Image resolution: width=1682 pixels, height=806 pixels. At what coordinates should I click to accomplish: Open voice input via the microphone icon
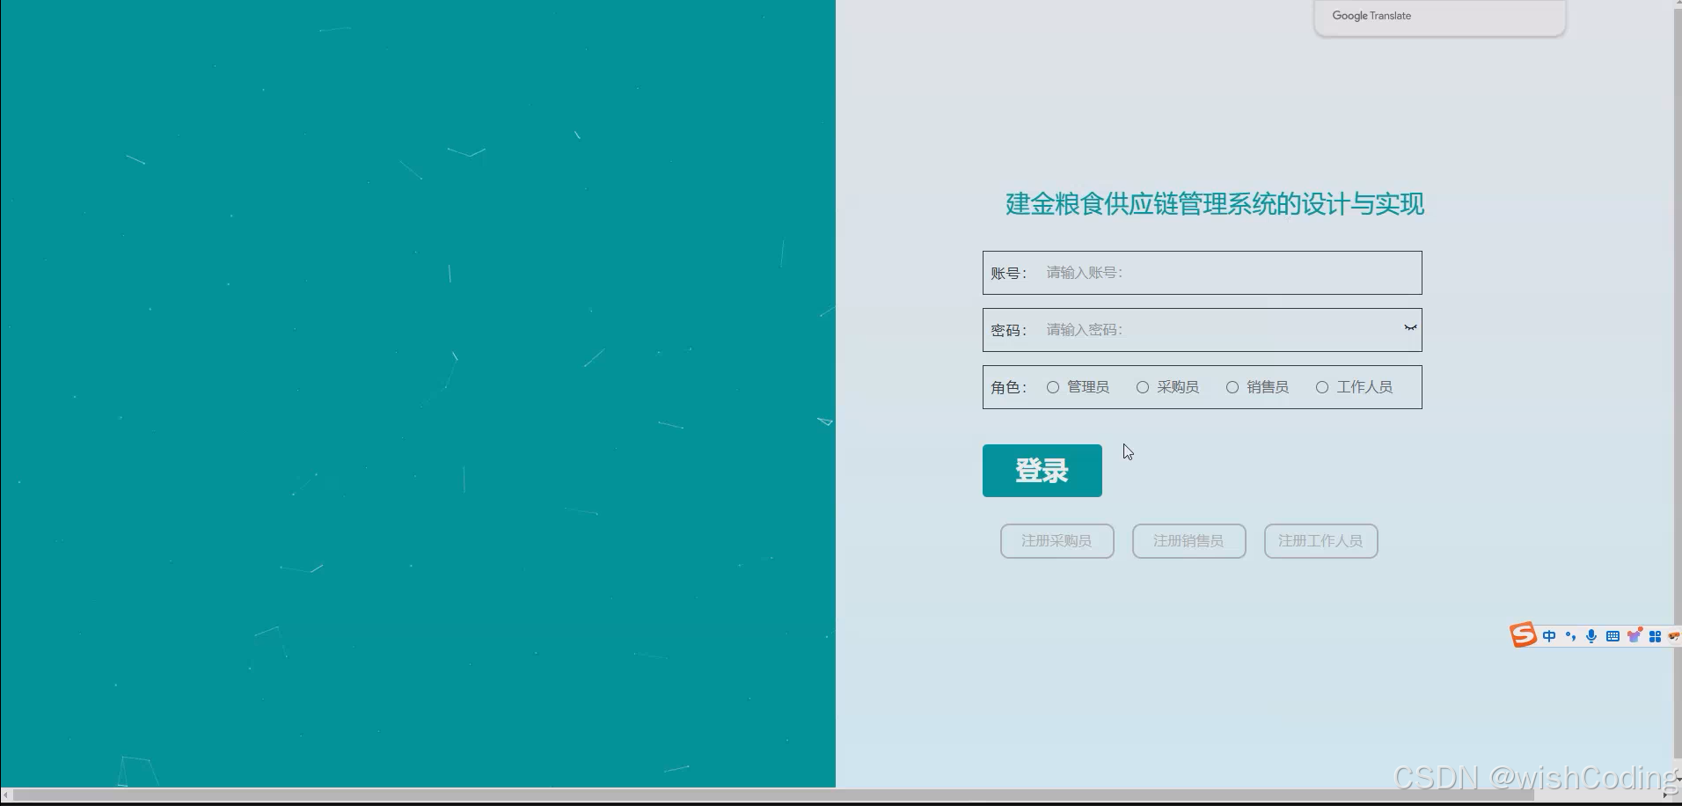point(1591,635)
